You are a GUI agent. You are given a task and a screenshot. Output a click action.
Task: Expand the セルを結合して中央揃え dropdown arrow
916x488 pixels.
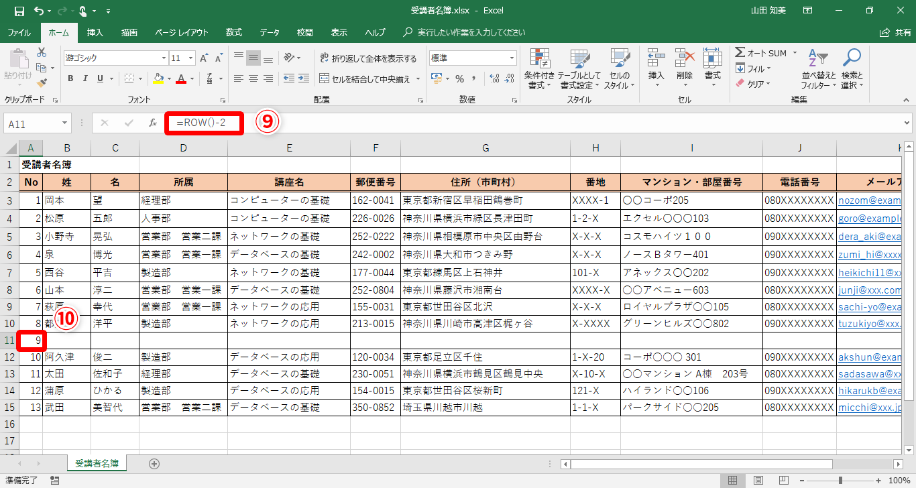tap(418, 79)
